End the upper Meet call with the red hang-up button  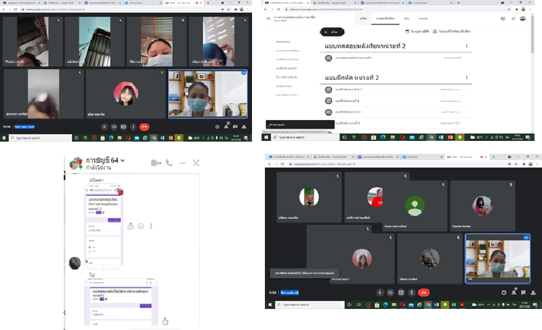144,127
